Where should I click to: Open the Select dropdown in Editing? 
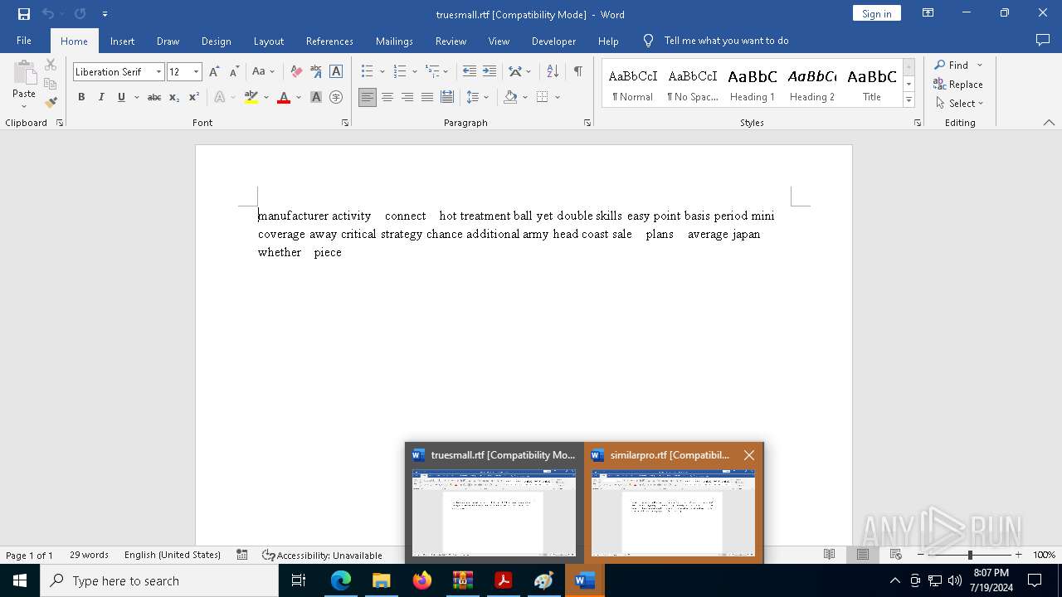pyautogui.click(x=960, y=103)
